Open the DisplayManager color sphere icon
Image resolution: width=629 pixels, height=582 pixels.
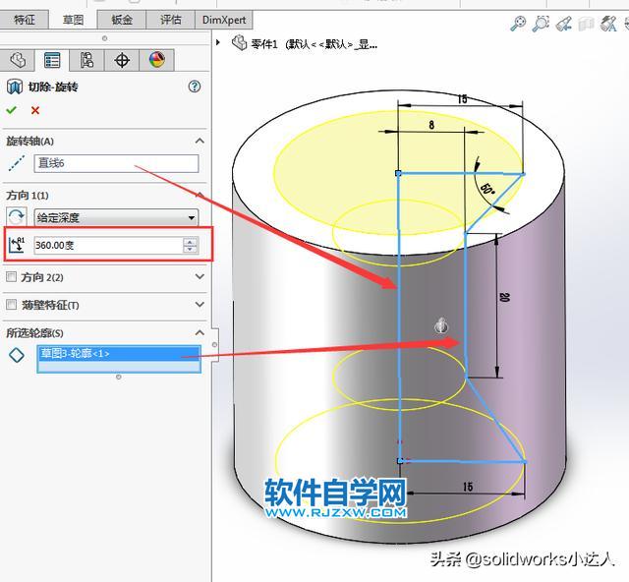pyautogui.click(x=157, y=60)
